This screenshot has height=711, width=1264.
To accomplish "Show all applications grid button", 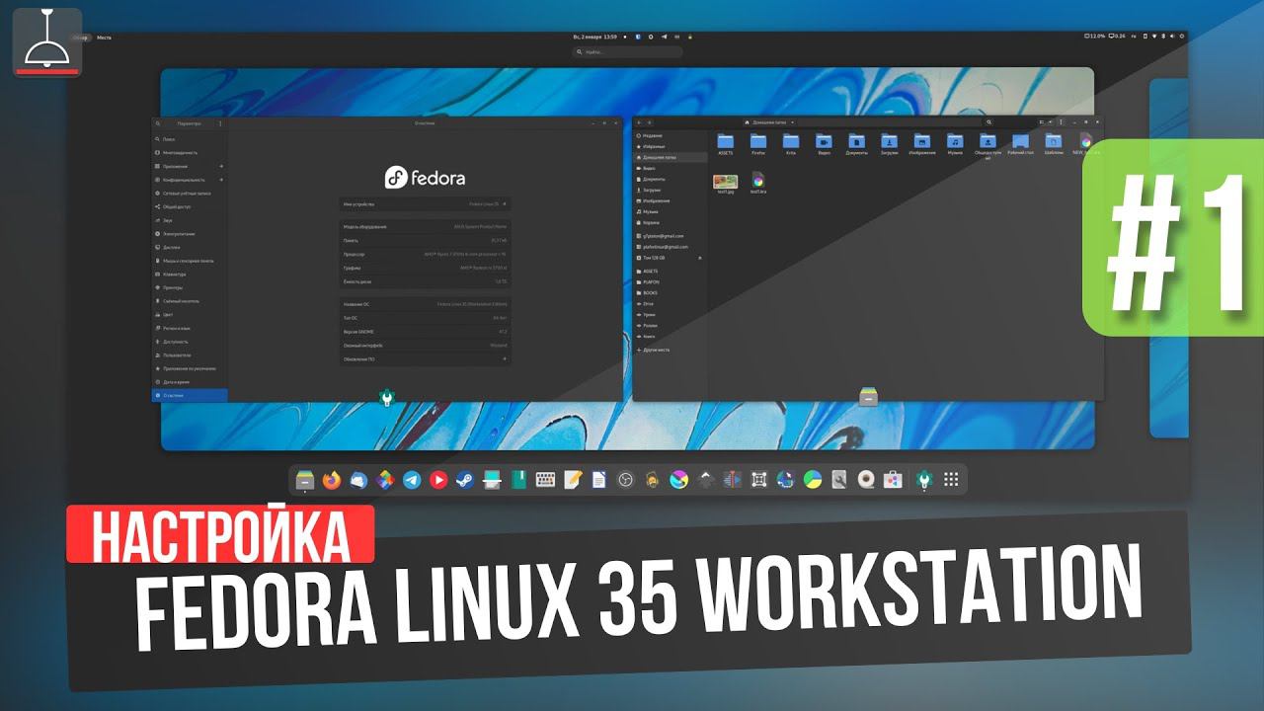I will (x=952, y=480).
